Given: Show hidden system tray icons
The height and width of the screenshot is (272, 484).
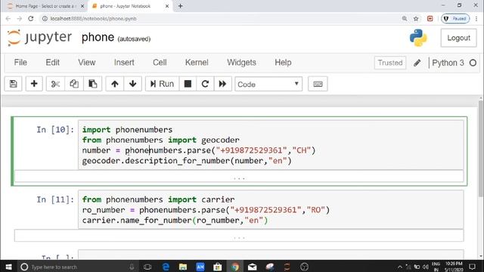Looking at the screenshot, I should [400, 267].
